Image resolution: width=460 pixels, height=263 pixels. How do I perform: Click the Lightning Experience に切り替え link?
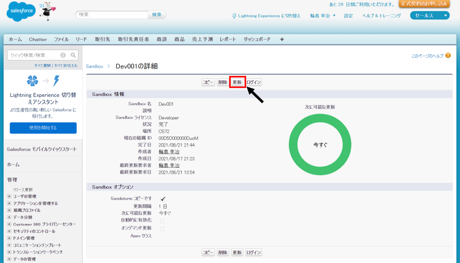[269, 16]
